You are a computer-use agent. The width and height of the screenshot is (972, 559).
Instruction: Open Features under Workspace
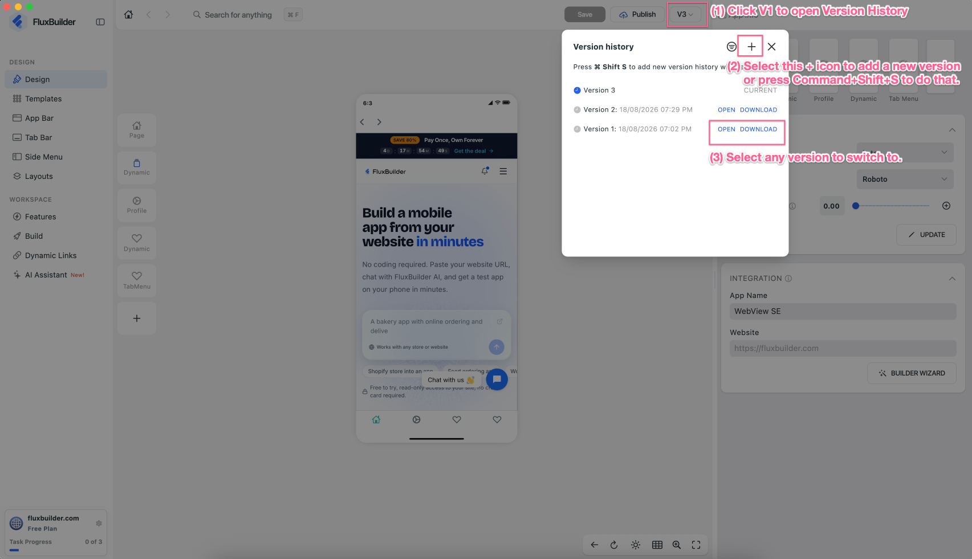(56, 217)
